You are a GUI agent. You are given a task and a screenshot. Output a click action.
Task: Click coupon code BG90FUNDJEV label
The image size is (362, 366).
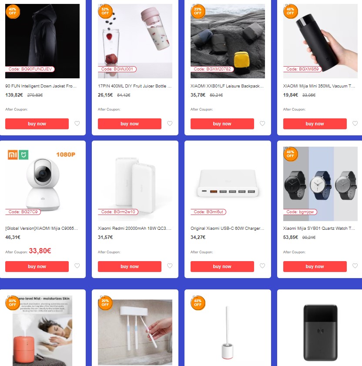[30, 69]
